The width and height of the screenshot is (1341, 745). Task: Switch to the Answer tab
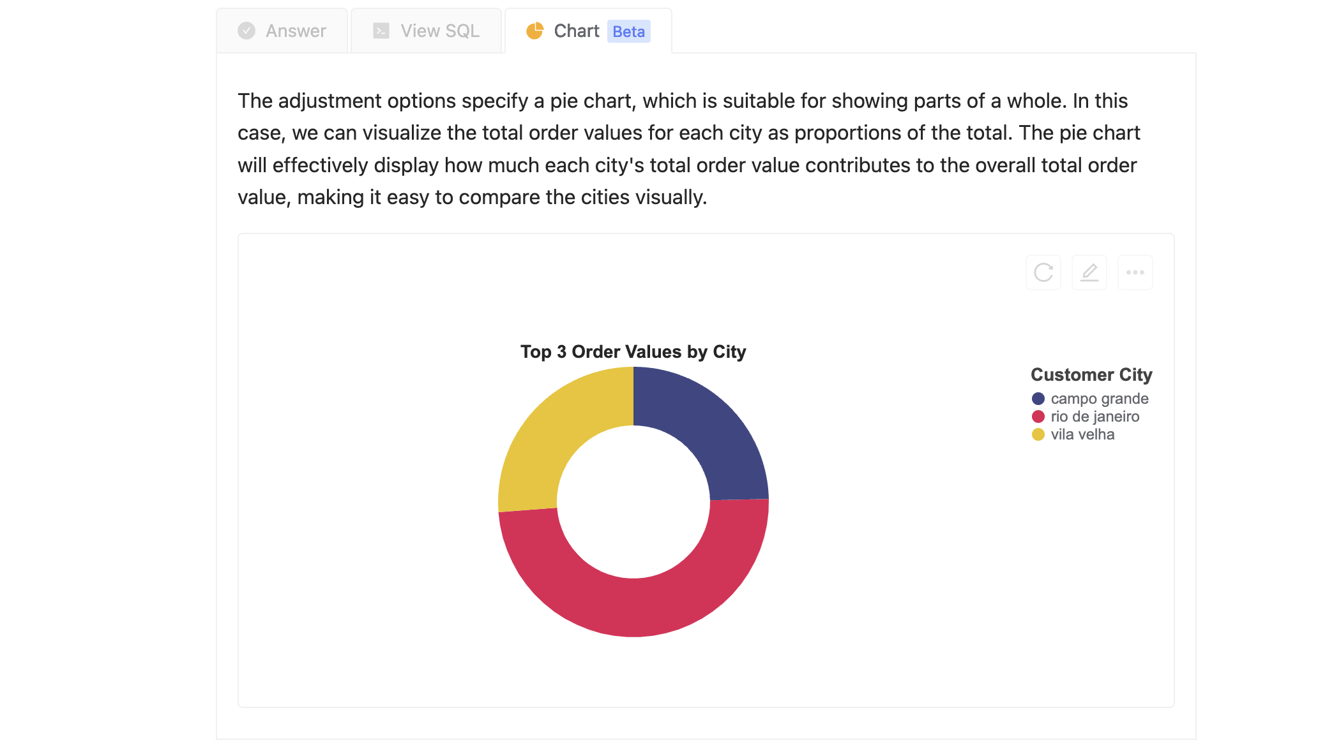[x=282, y=31]
